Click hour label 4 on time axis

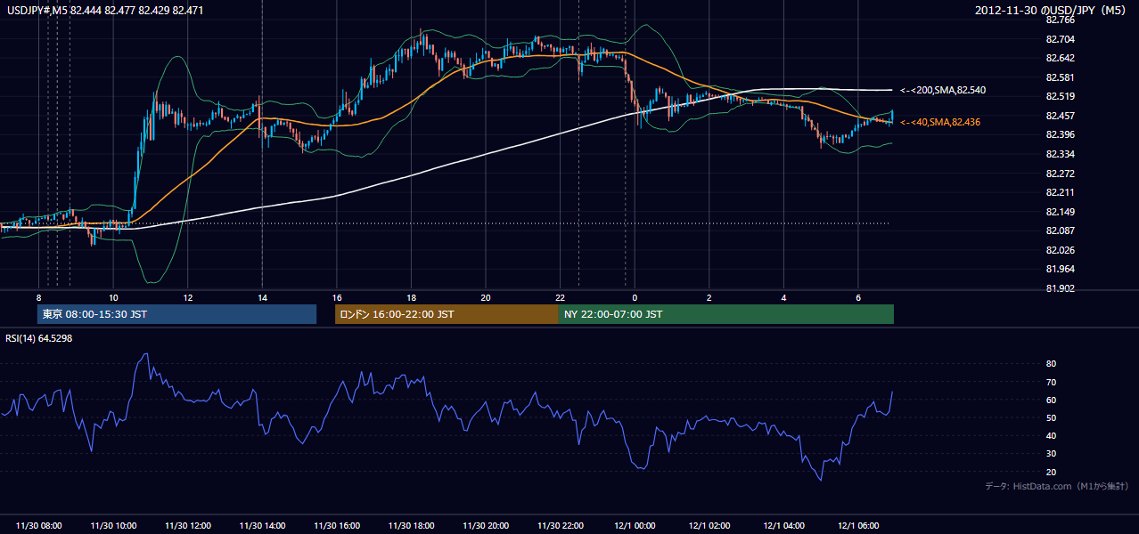[x=783, y=297]
